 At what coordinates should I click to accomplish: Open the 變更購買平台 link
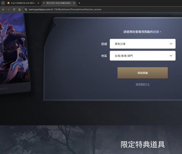tap(142, 84)
